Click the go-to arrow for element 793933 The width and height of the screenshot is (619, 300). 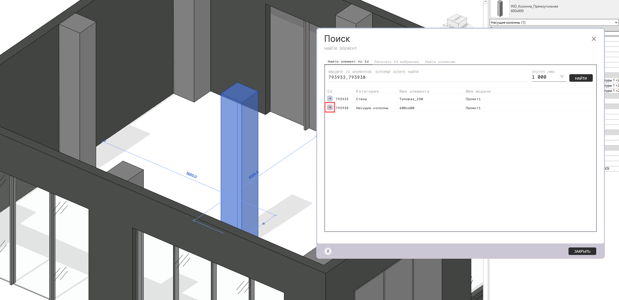pos(330,99)
